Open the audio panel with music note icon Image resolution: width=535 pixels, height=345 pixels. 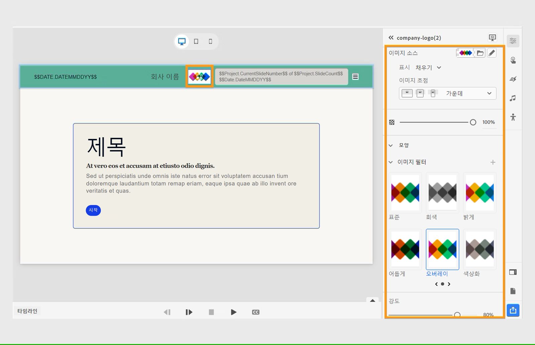point(513,98)
